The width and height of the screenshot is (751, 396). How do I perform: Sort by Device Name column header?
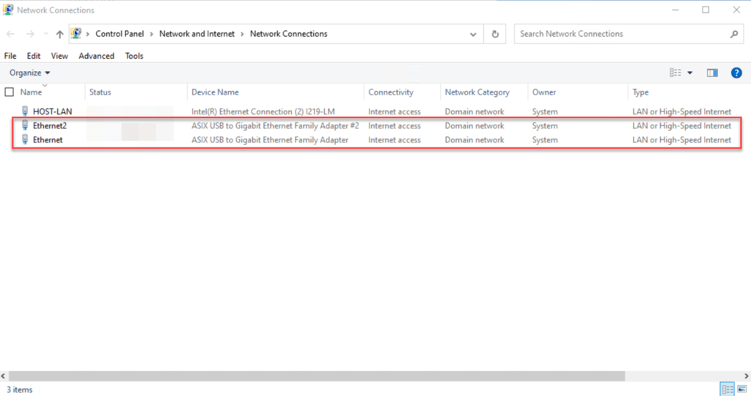click(215, 92)
